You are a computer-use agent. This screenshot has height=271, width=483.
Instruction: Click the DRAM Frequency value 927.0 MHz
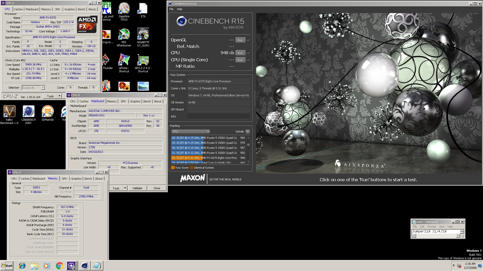click(x=67, y=207)
